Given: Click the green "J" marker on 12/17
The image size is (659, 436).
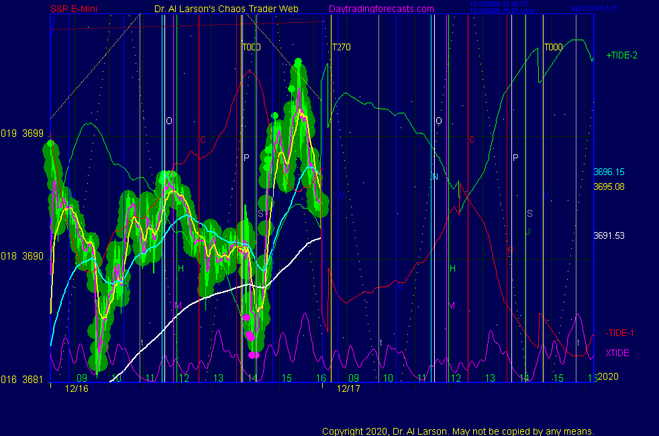Looking at the screenshot, I should (528, 231).
